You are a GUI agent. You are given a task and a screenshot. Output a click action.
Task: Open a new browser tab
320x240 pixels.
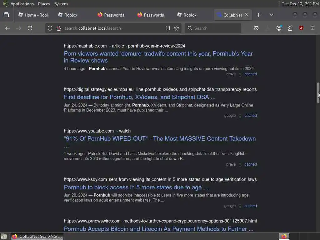pyautogui.click(x=258, y=15)
